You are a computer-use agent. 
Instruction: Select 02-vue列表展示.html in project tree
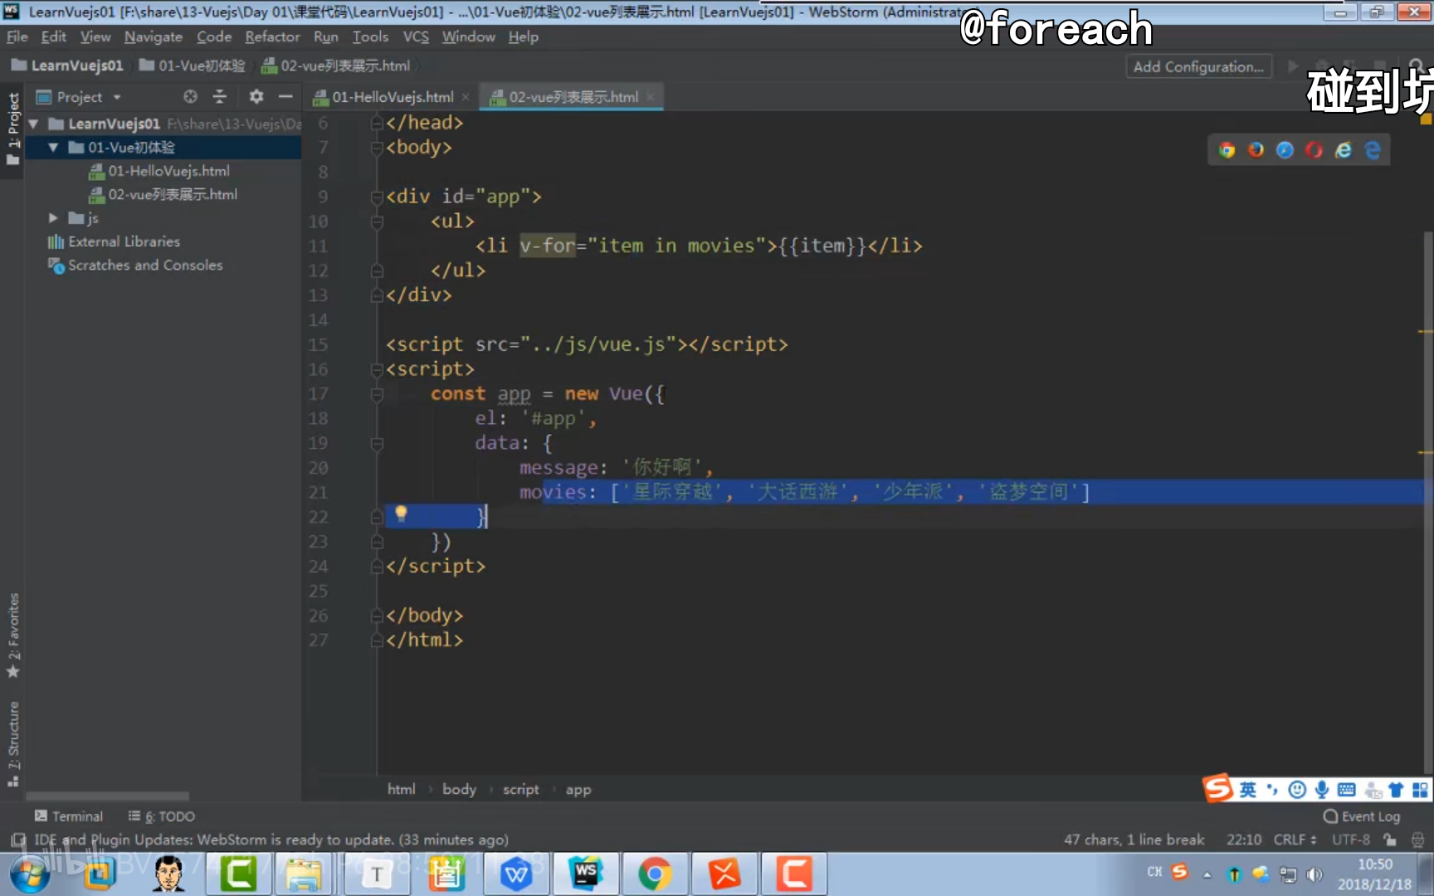pyautogui.click(x=173, y=194)
